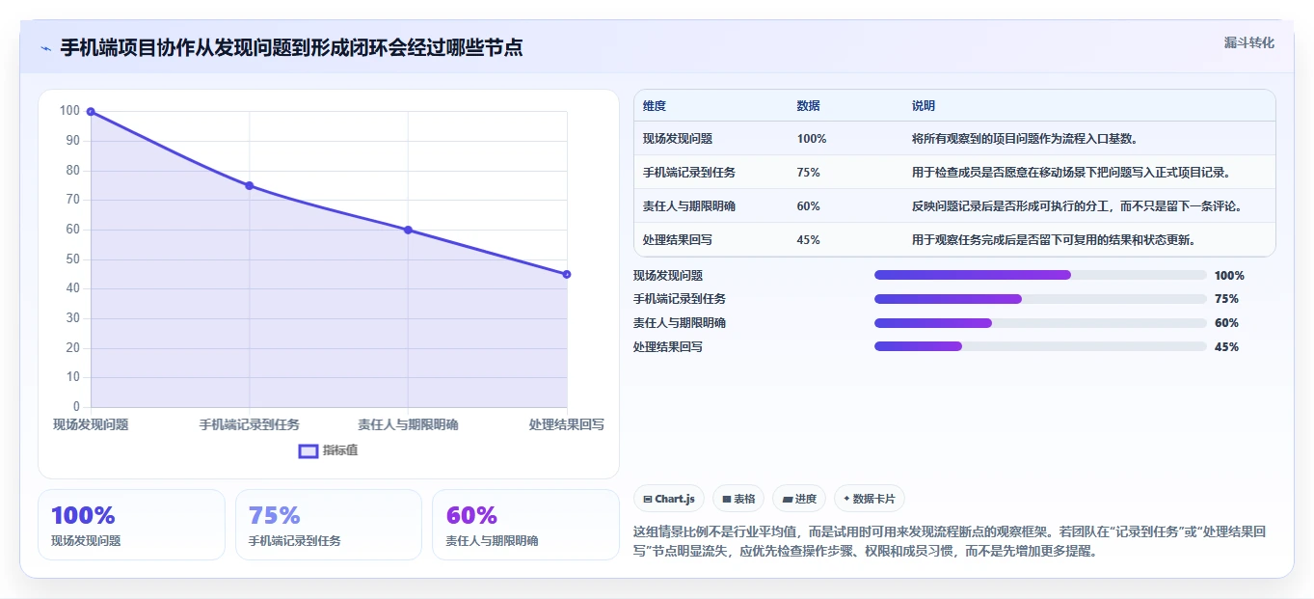Click the 处理结果回写 x-axis label
Image resolution: width=1314 pixels, height=599 pixels.
coord(567,424)
